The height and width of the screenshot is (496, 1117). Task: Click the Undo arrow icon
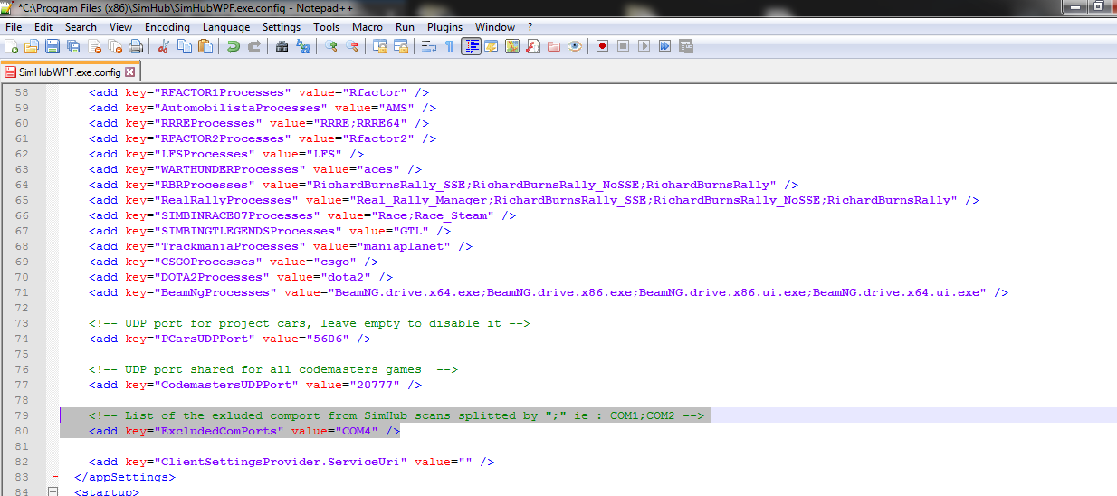[x=234, y=46]
